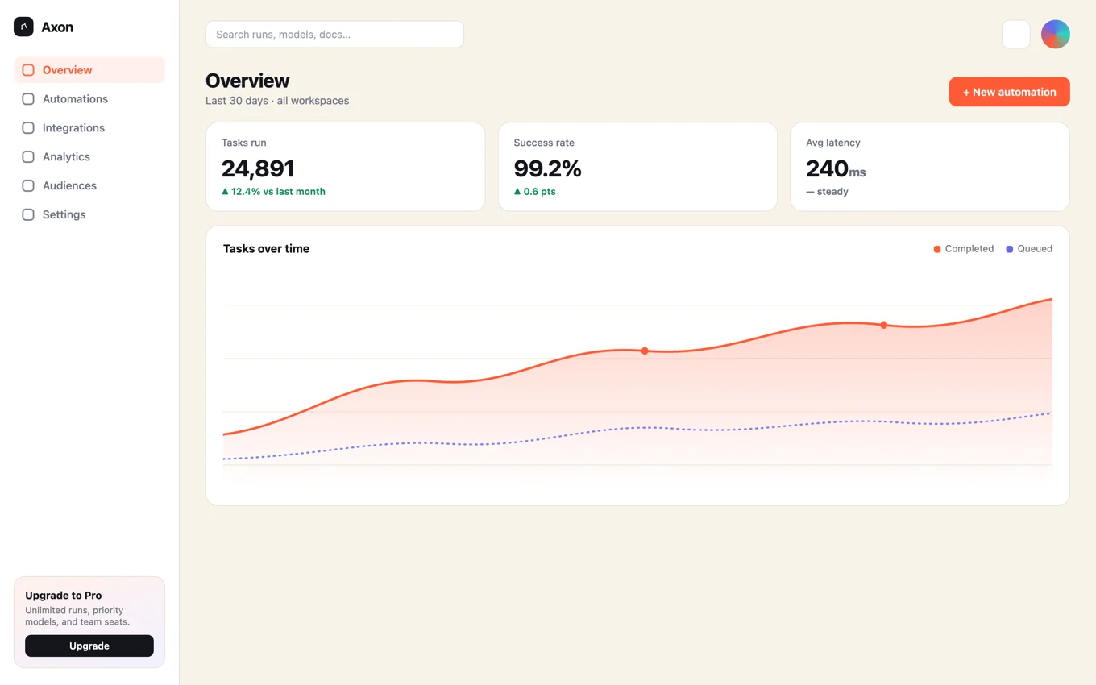Open the user avatar menu

click(x=1055, y=35)
